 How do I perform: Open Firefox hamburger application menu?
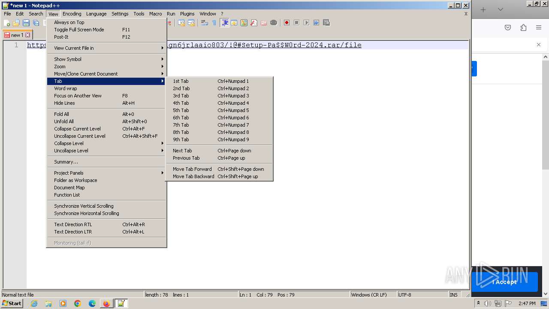click(539, 27)
